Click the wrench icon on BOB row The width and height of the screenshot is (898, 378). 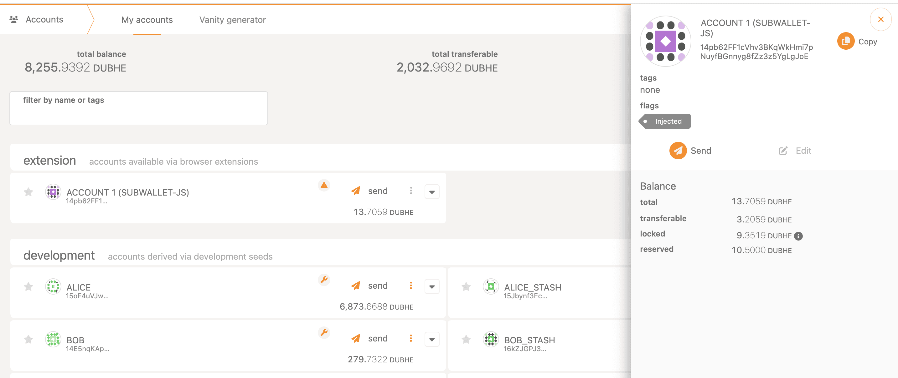click(x=324, y=332)
